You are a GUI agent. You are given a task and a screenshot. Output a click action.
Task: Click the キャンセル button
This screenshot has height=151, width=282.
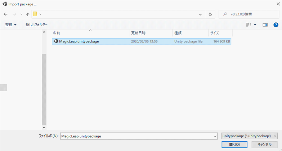click(265, 145)
